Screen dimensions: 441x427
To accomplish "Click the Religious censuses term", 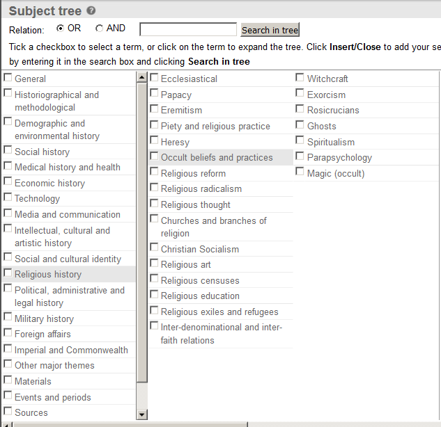I will click(x=200, y=280).
